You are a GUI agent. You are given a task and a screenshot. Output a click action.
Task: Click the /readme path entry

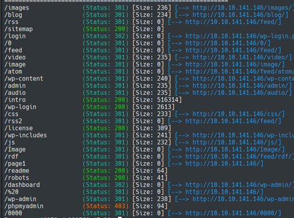17,170
